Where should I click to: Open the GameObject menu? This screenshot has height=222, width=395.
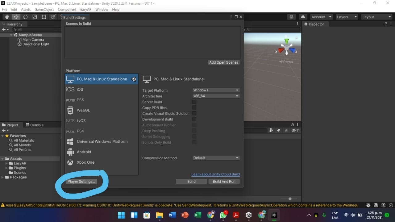[x=44, y=10]
